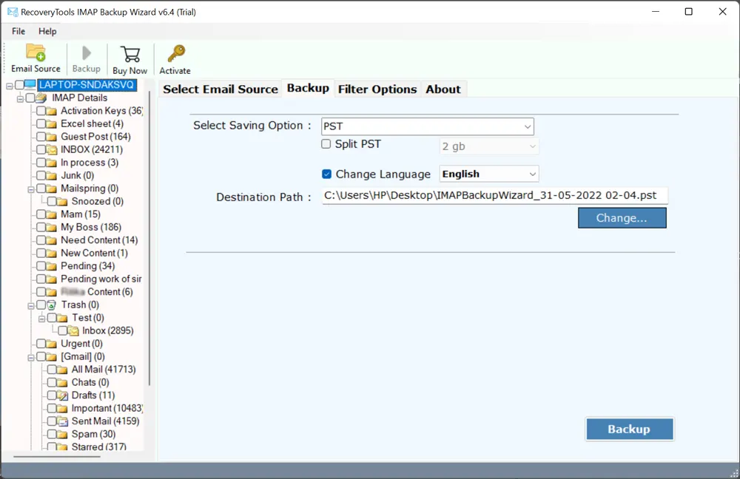The height and width of the screenshot is (479, 740).
Task: Switch to the Filter Options tab
Action: 377,89
